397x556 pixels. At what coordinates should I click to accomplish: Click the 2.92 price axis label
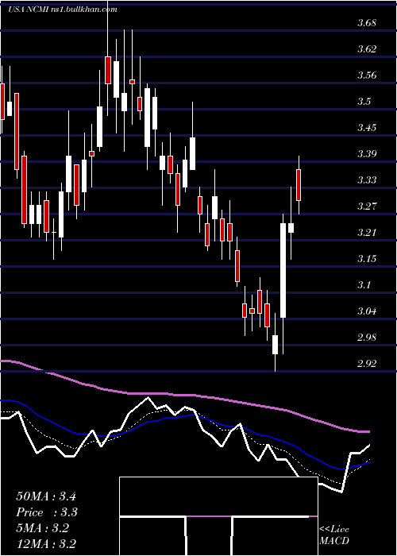tap(367, 364)
